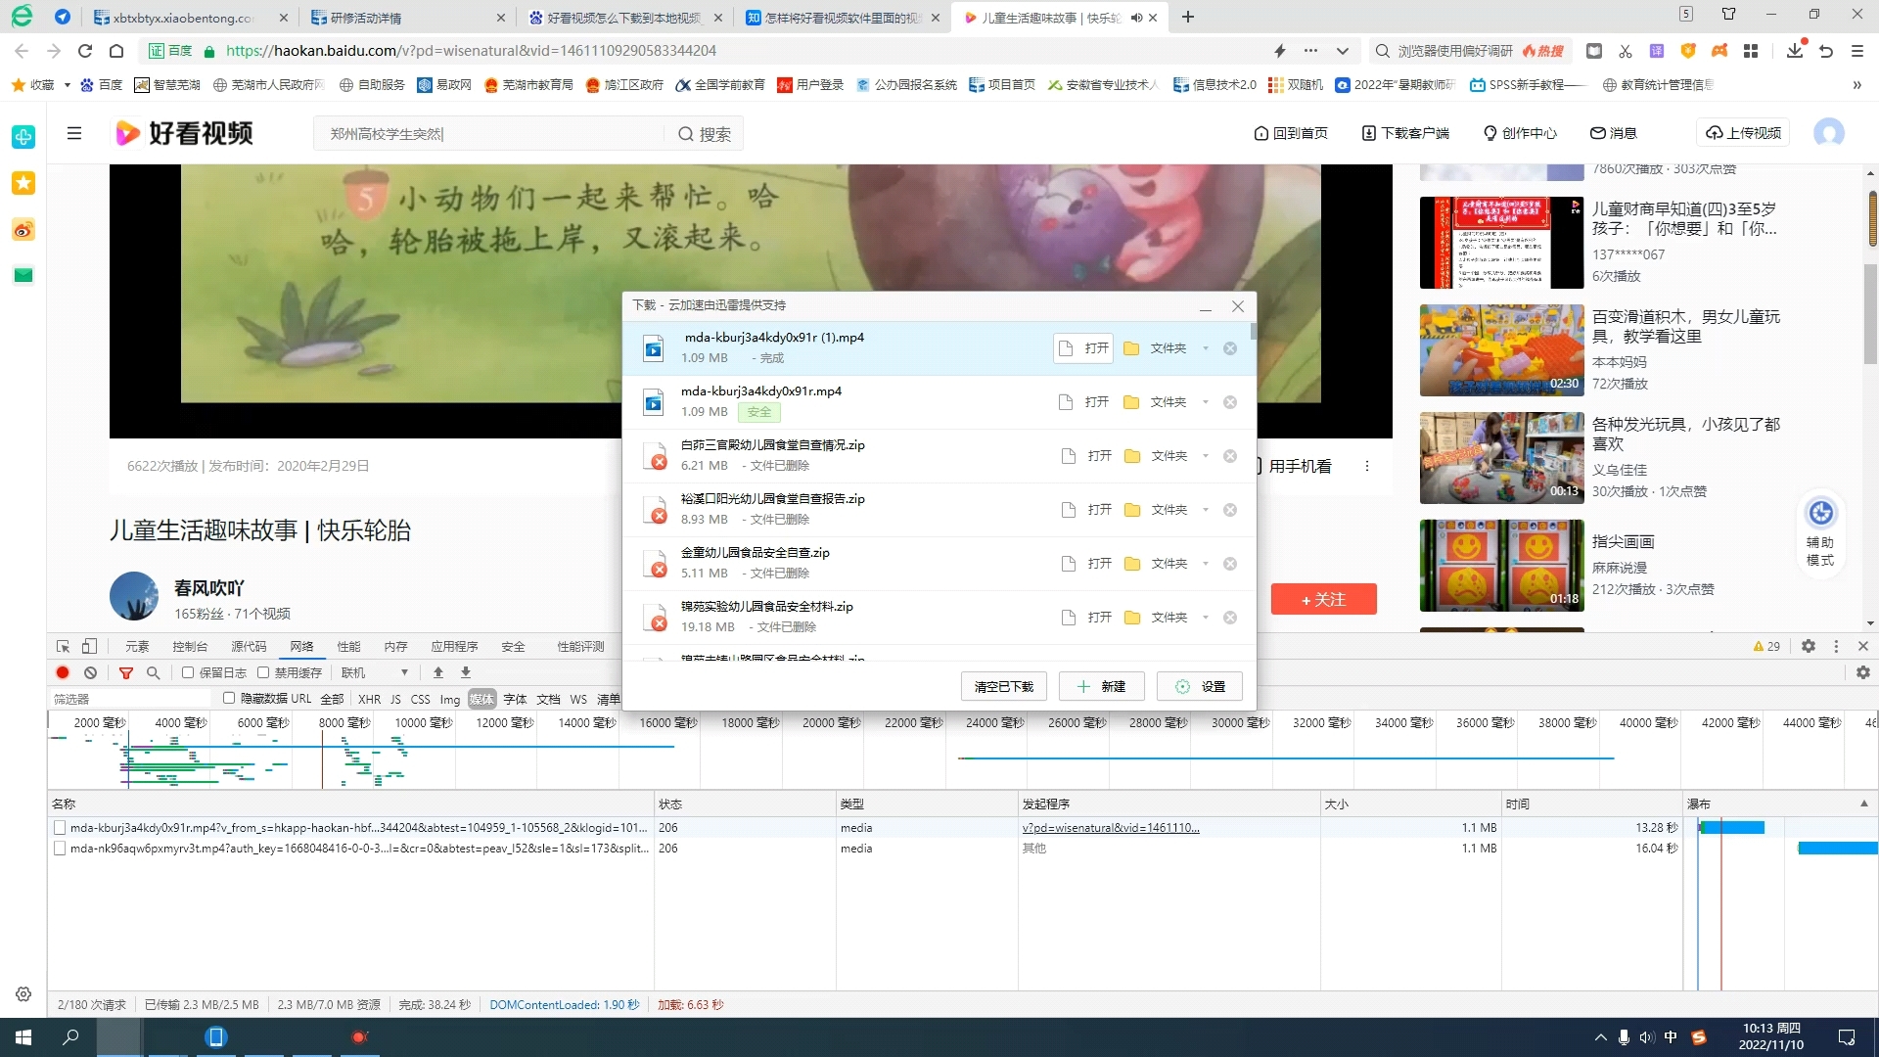The image size is (1879, 1057).
Task: Open the 收藏 bookmarks dropdown arrow
Action: click(x=67, y=85)
